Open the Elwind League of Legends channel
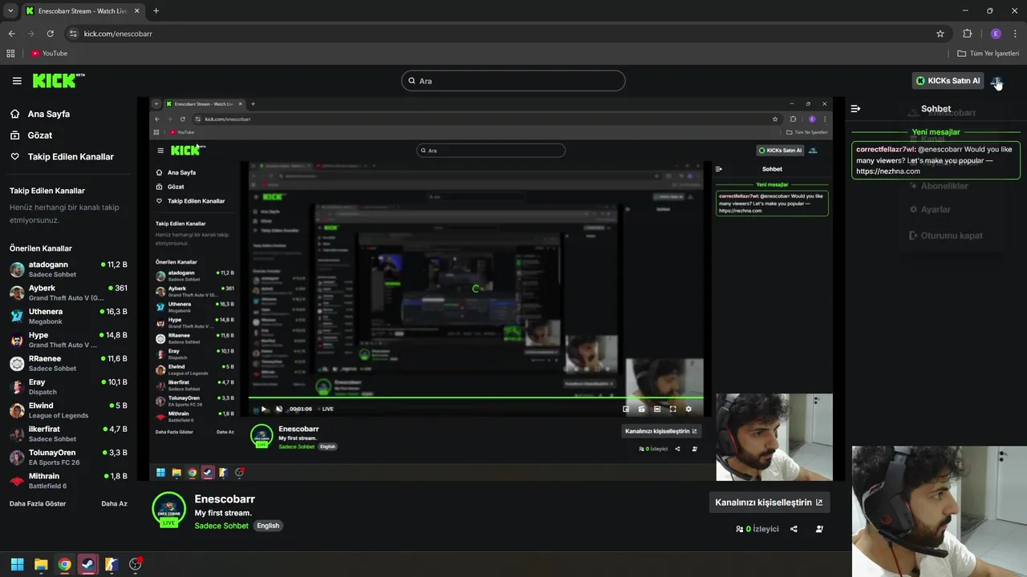Screen dimensions: 1027x577 tap(68, 410)
